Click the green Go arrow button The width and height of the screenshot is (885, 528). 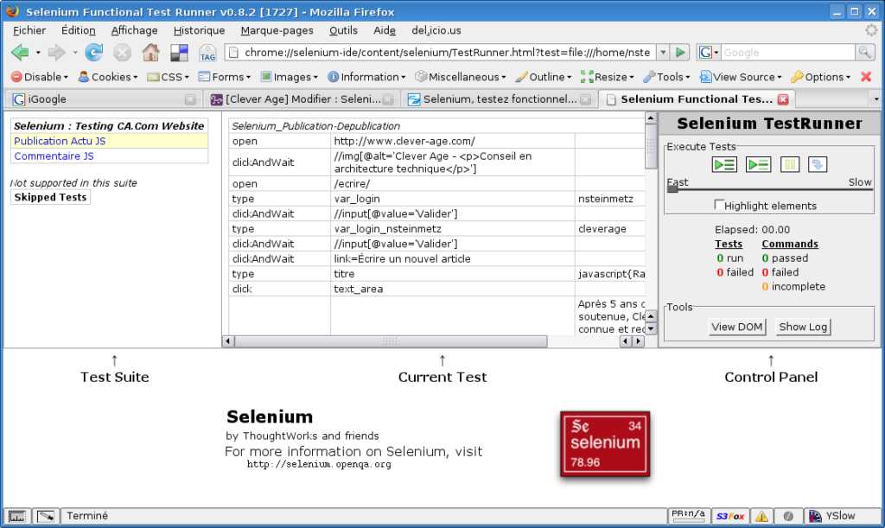tap(681, 53)
